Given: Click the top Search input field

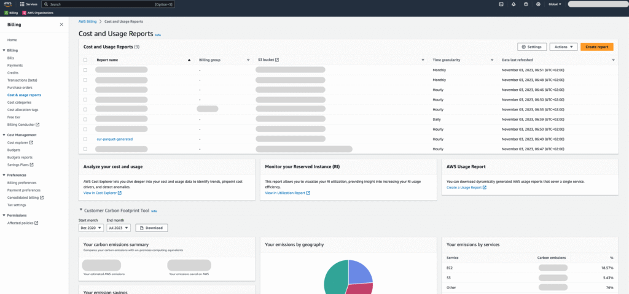Looking at the screenshot, I should click(108, 4).
